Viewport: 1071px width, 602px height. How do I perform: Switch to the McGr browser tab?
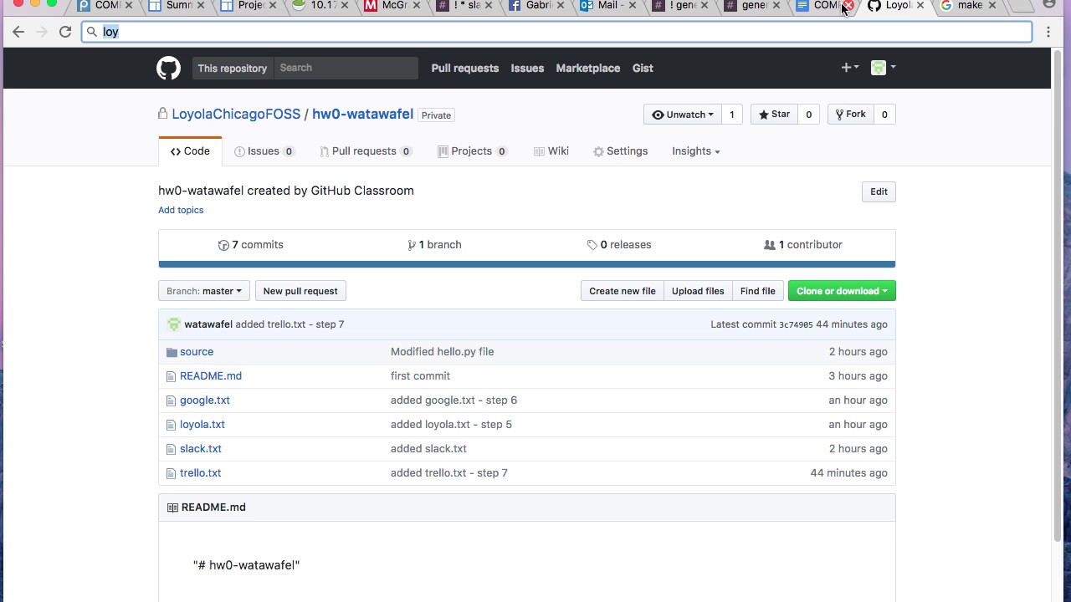coord(393,6)
